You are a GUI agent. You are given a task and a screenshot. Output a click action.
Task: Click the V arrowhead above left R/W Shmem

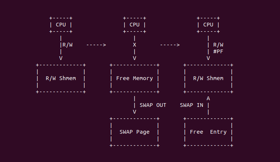61,58
